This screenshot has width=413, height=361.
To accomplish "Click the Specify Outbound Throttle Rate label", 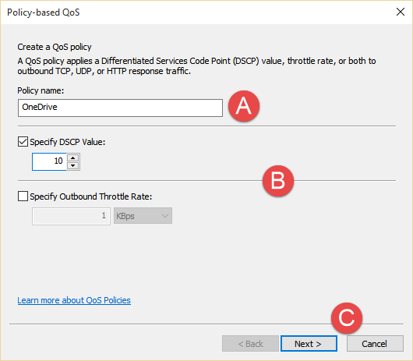I will 91,196.
